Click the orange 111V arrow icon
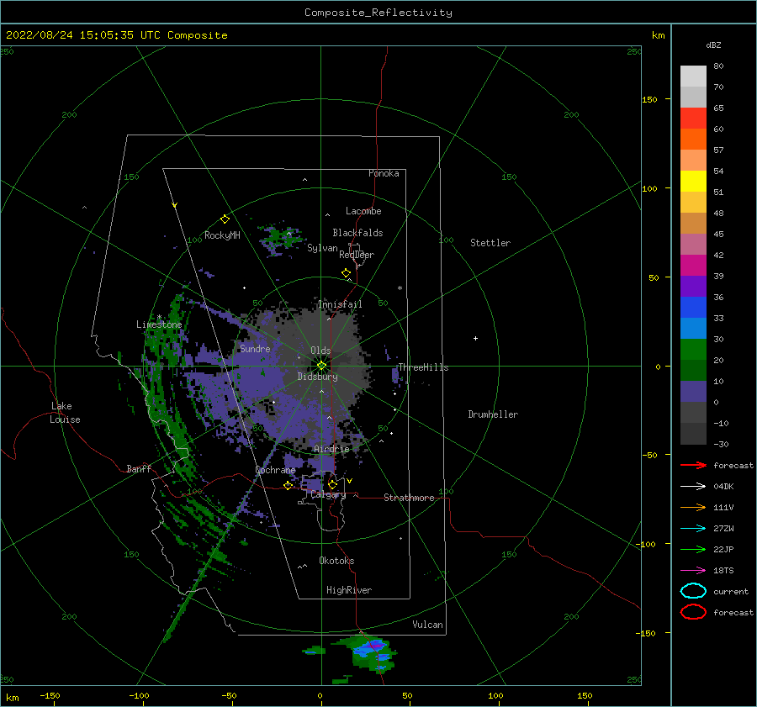The height and width of the screenshot is (707, 757). 693,507
